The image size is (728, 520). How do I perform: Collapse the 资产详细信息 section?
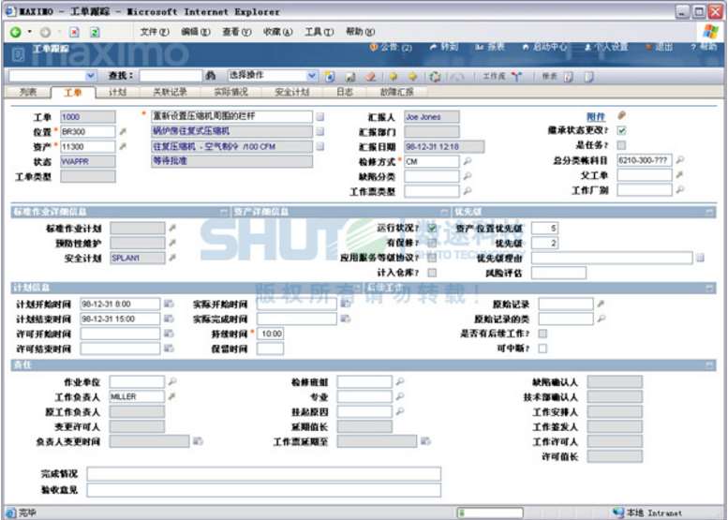click(446, 212)
